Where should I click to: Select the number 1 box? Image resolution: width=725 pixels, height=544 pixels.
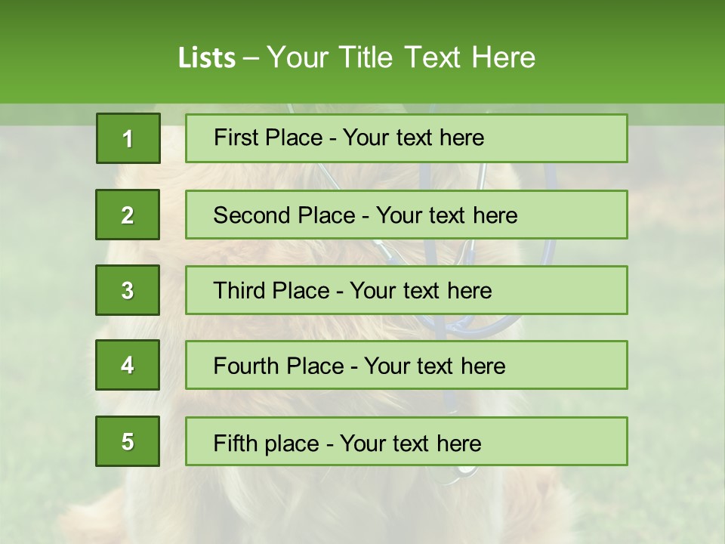(x=128, y=138)
